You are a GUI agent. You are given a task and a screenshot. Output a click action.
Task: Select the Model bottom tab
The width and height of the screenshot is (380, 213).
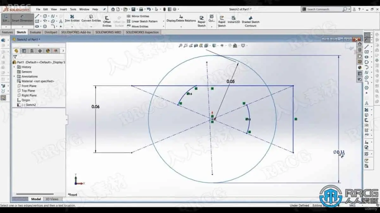point(36,199)
